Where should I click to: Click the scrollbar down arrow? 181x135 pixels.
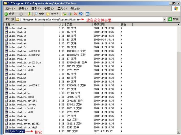pos(178,132)
